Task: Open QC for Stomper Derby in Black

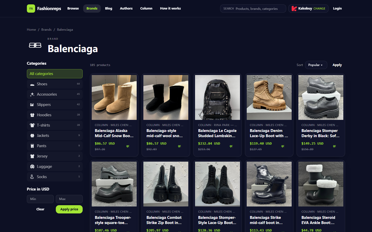Action: coord(335,146)
